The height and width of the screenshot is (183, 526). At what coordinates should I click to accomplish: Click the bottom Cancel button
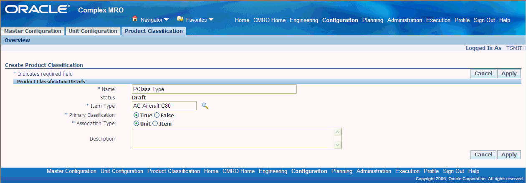click(x=483, y=155)
